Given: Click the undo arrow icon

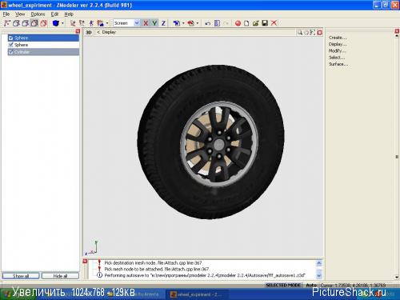Looking at the screenshot, I should pos(208,23).
